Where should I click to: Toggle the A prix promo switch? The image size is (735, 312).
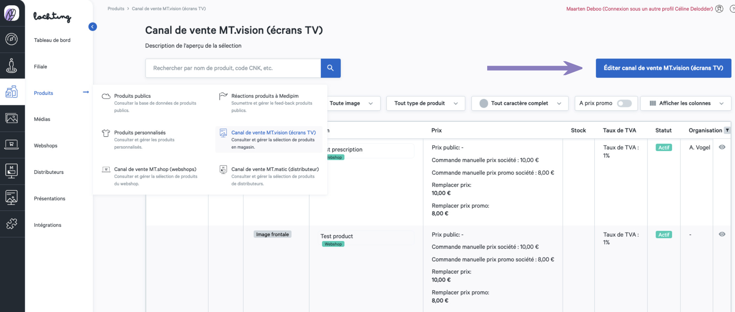[x=624, y=103]
